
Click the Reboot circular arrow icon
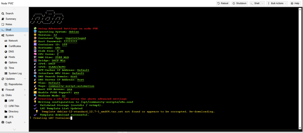(x=219, y=3)
